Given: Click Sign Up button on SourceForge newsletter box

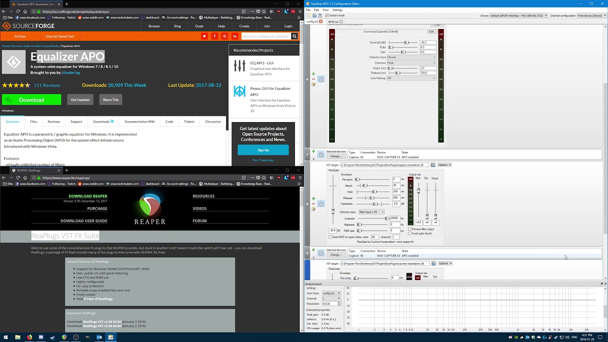Looking at the screenshot, I should click(263, 150).
